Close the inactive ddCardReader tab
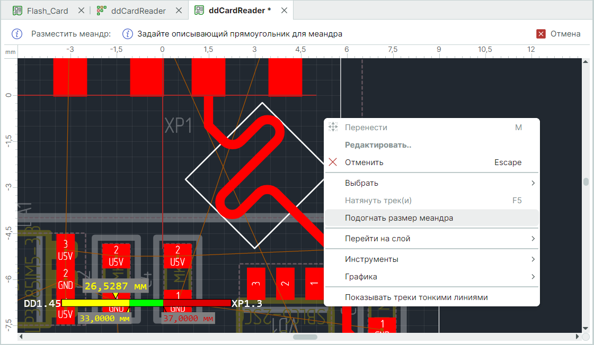 tap(179, 11)
